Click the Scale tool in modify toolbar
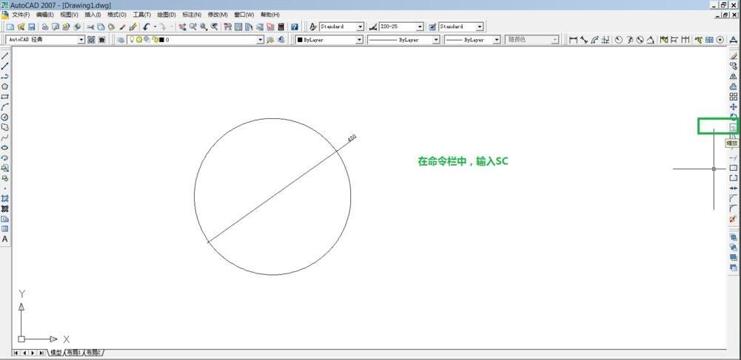The width and height of the screenshot is (741, 360). [733, 127]
